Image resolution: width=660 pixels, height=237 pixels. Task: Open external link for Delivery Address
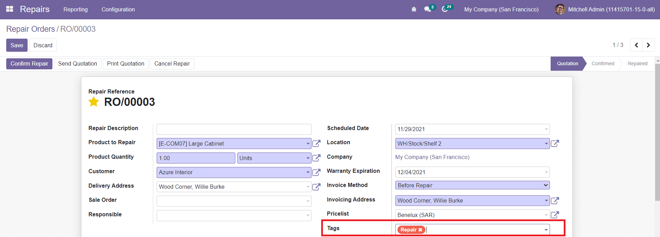316,187
